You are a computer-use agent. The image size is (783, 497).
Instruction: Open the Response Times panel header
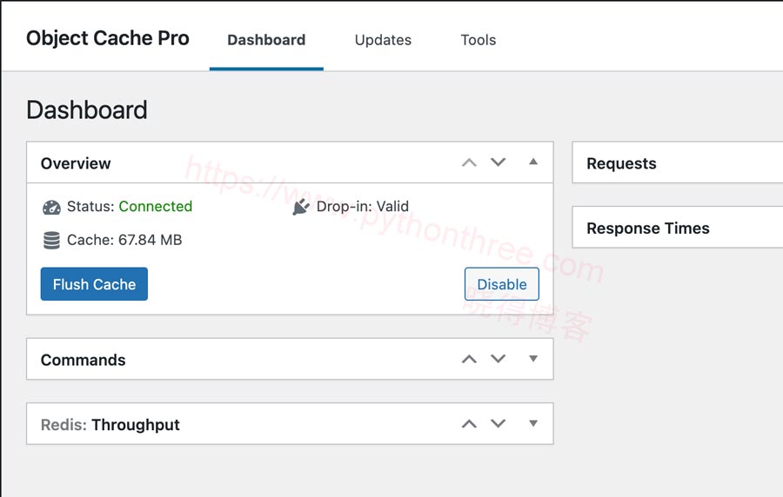[x=677, y=228]
